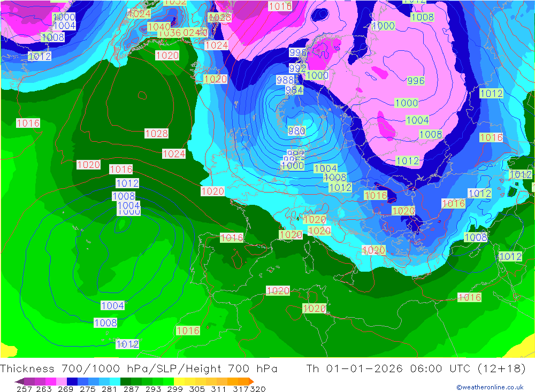Click the orange right arrow legend tip
This screenshot has height=392, width=535.
(251, 381)
